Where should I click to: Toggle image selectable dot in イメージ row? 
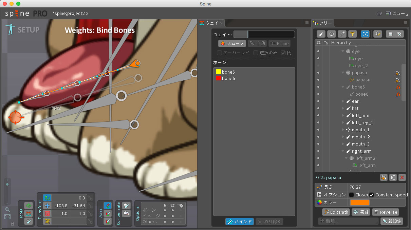(x=165, y=216)
